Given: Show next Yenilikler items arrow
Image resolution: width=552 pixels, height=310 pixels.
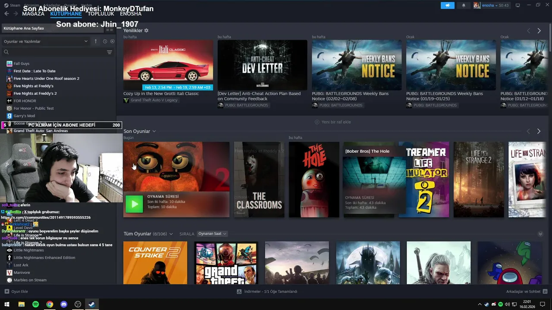Looking at the screenshot, I should point(539,31).
